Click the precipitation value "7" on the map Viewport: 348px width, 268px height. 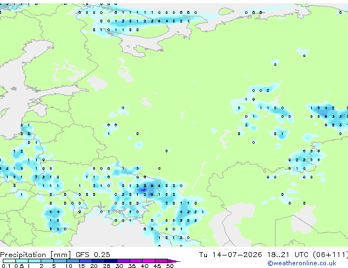[x=36, y=177]
